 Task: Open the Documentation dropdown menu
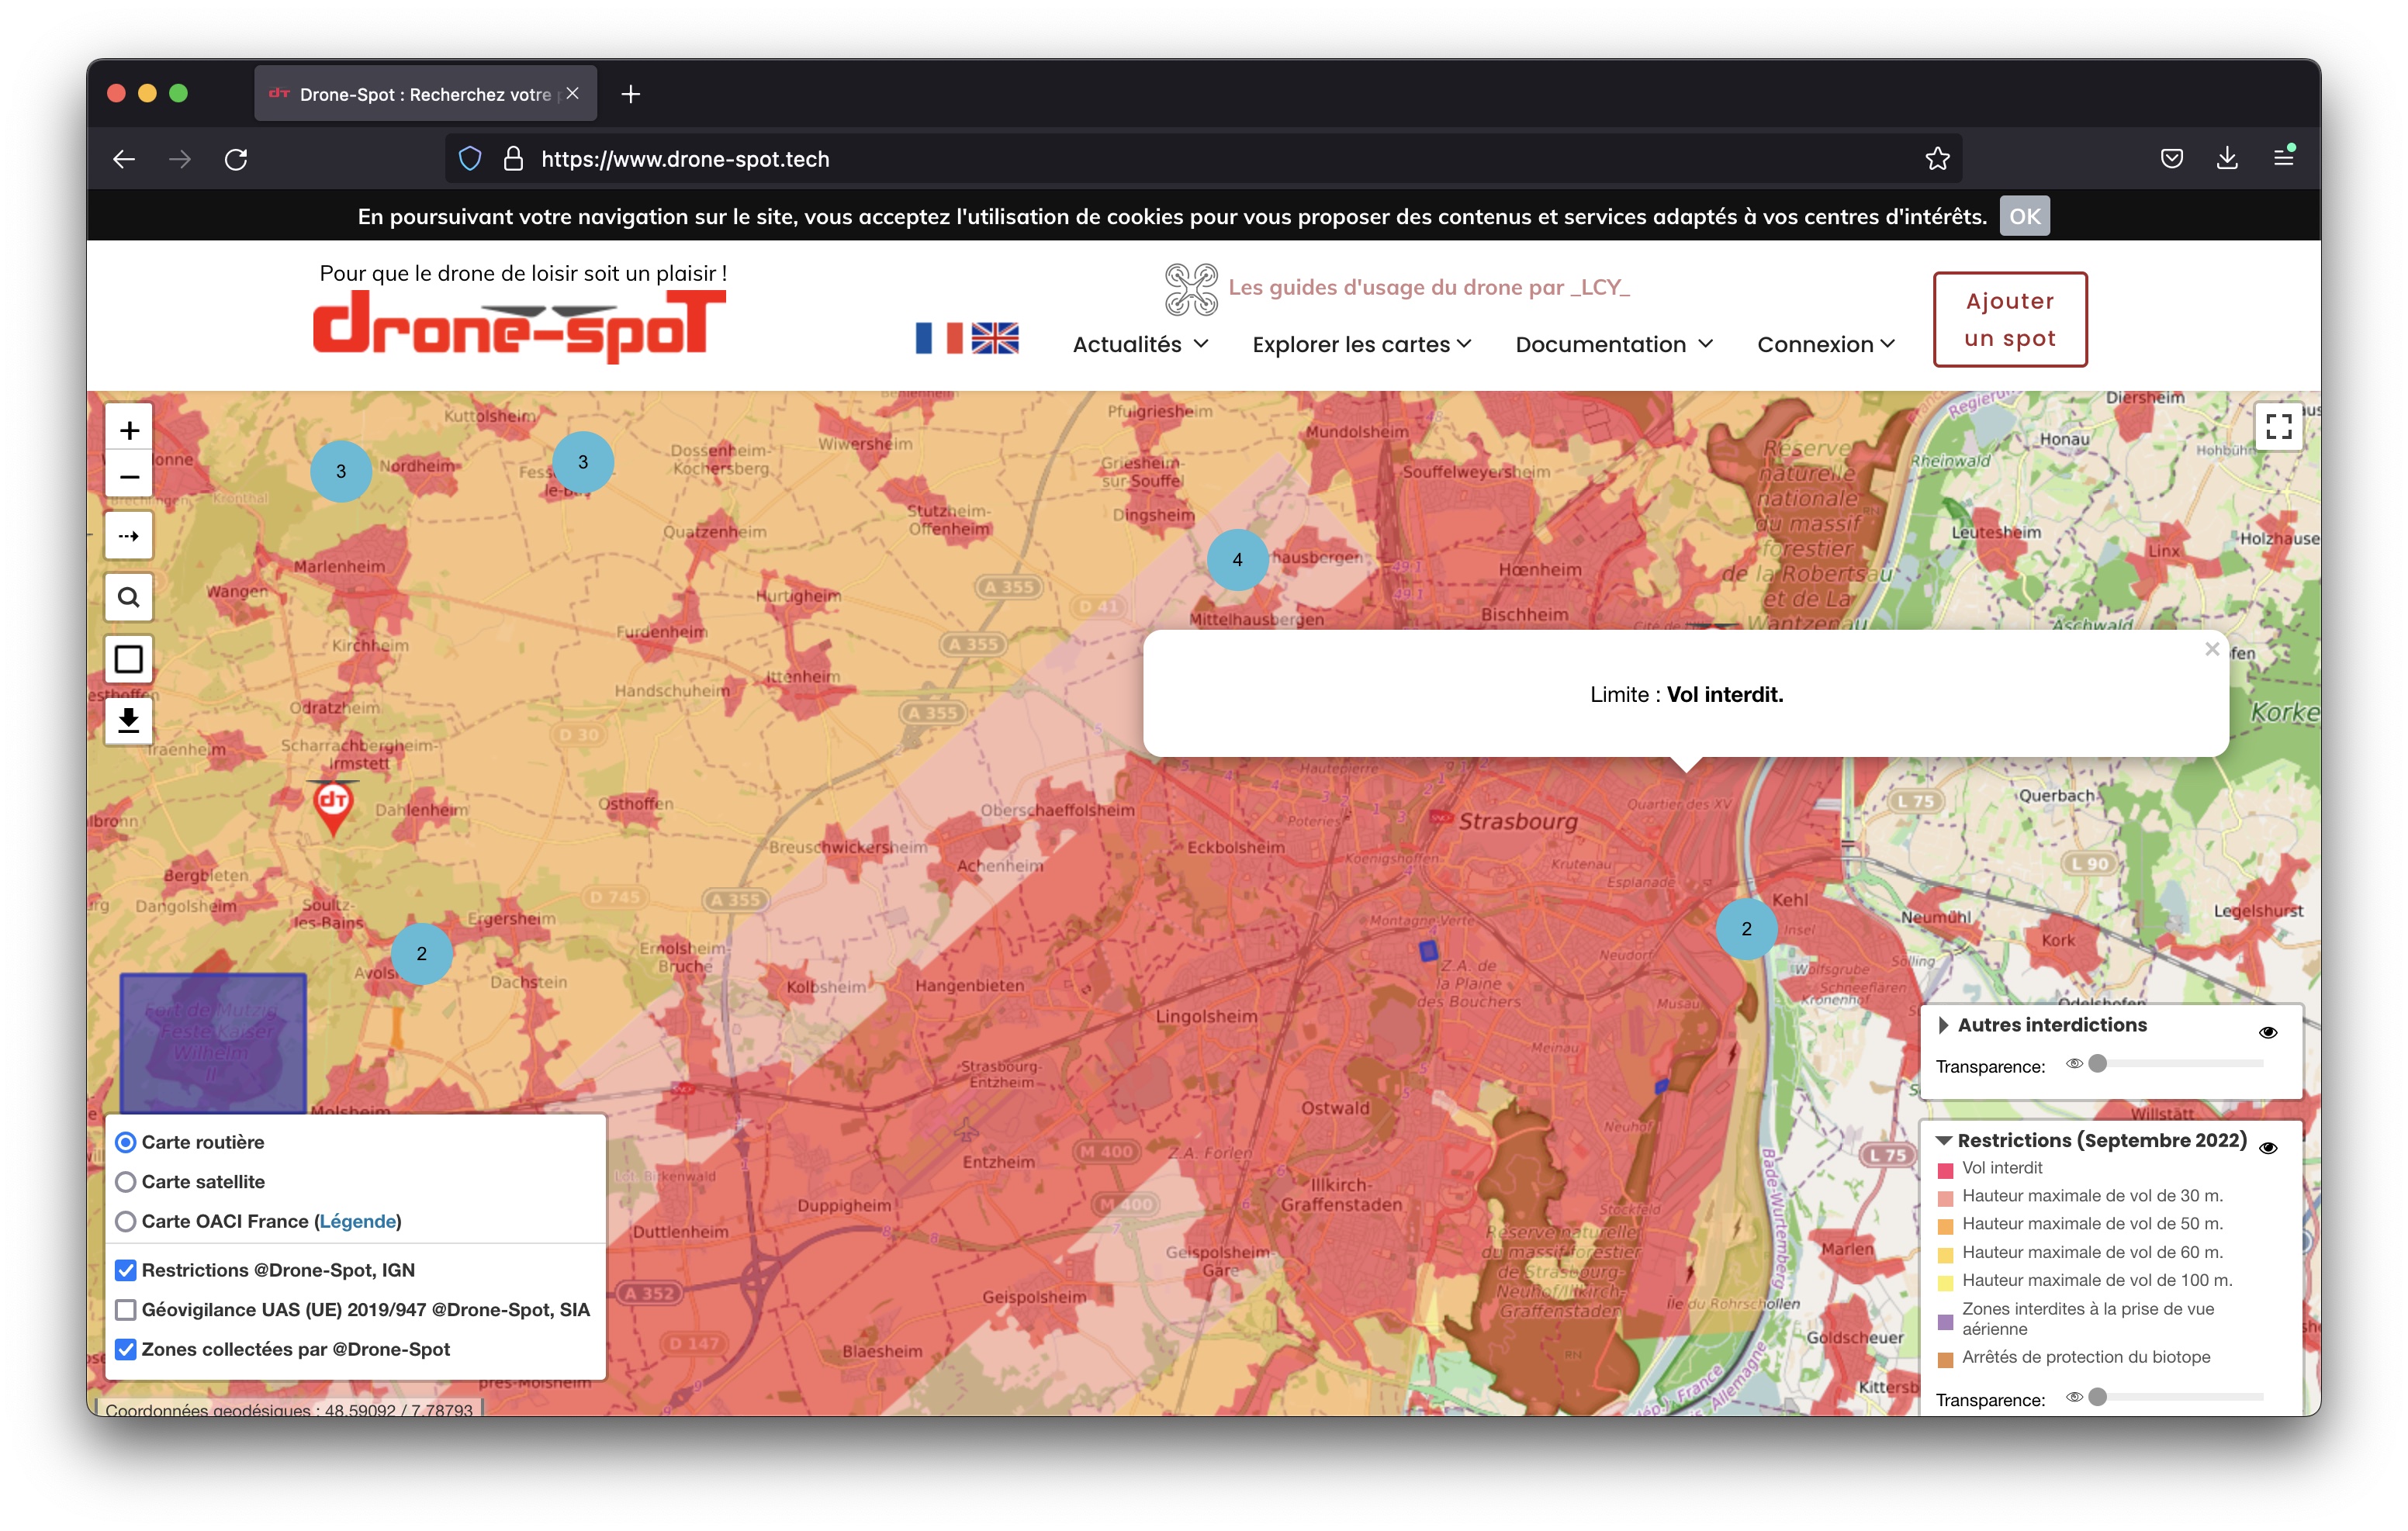pyautogui.click(x=1613, y=344)
